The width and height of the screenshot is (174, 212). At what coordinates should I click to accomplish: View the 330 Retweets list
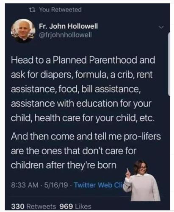pos(33,206)
